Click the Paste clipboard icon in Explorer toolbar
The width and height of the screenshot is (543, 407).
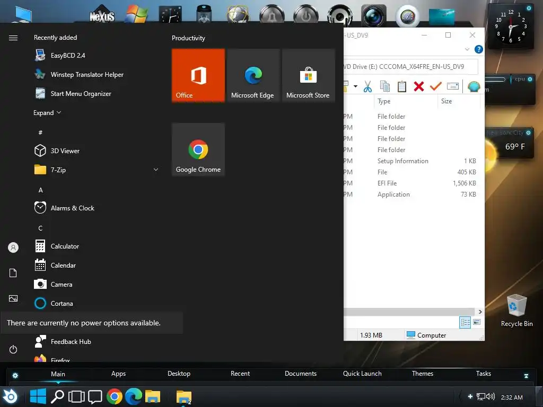coord(402,86)
